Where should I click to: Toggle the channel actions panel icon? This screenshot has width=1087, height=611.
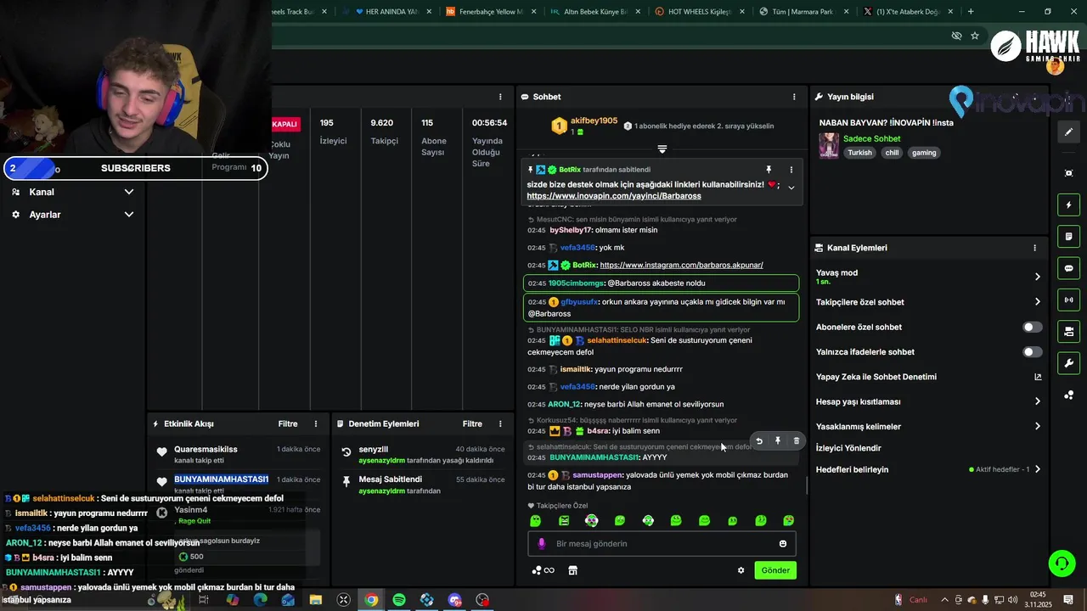pos(1068,331)
